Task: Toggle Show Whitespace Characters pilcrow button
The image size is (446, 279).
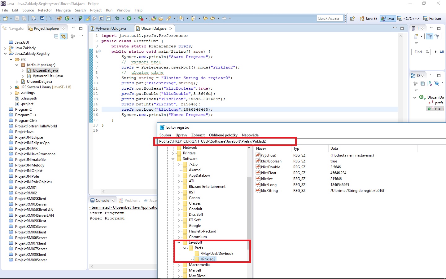Action: 108,19
